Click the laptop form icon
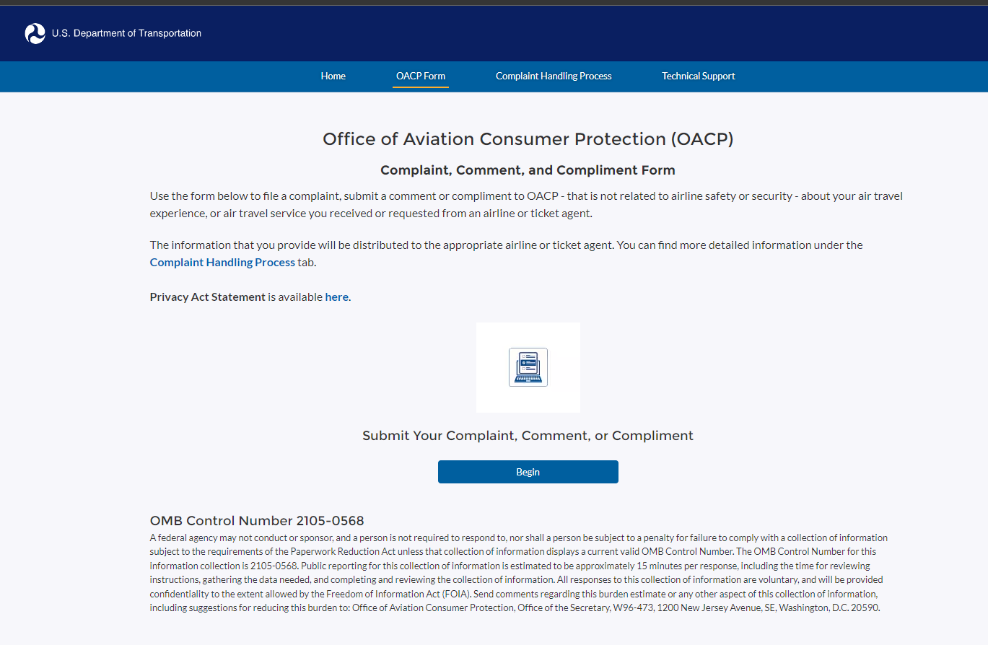The height and width of the screenshot is (645, 988). [528, 367]
